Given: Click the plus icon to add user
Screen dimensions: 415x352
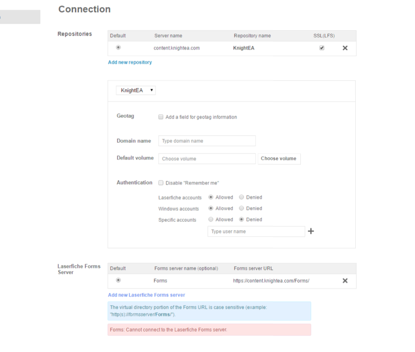Looking at the screenshot, I should click(x=311, y=231).
